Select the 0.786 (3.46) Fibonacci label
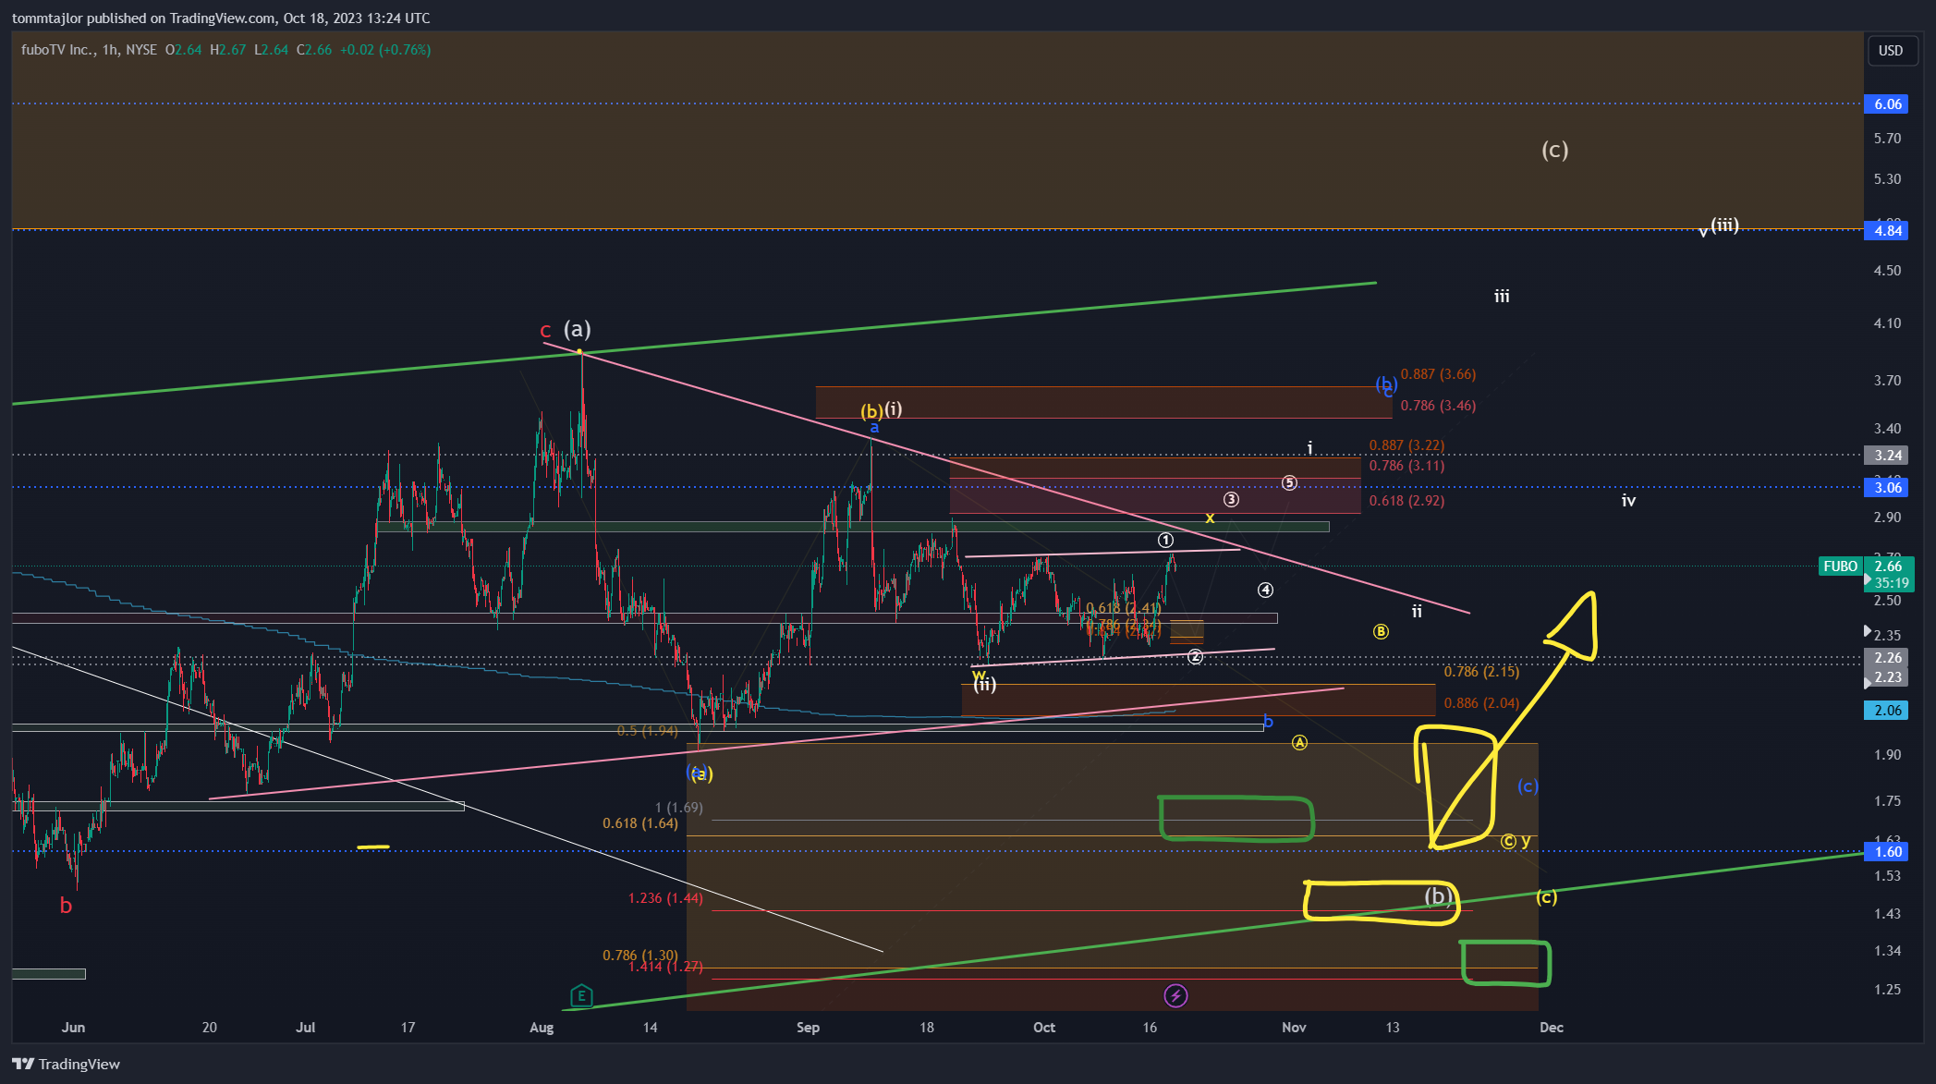Screen dimensions: 1936x1084 (x=1438, y=406)
